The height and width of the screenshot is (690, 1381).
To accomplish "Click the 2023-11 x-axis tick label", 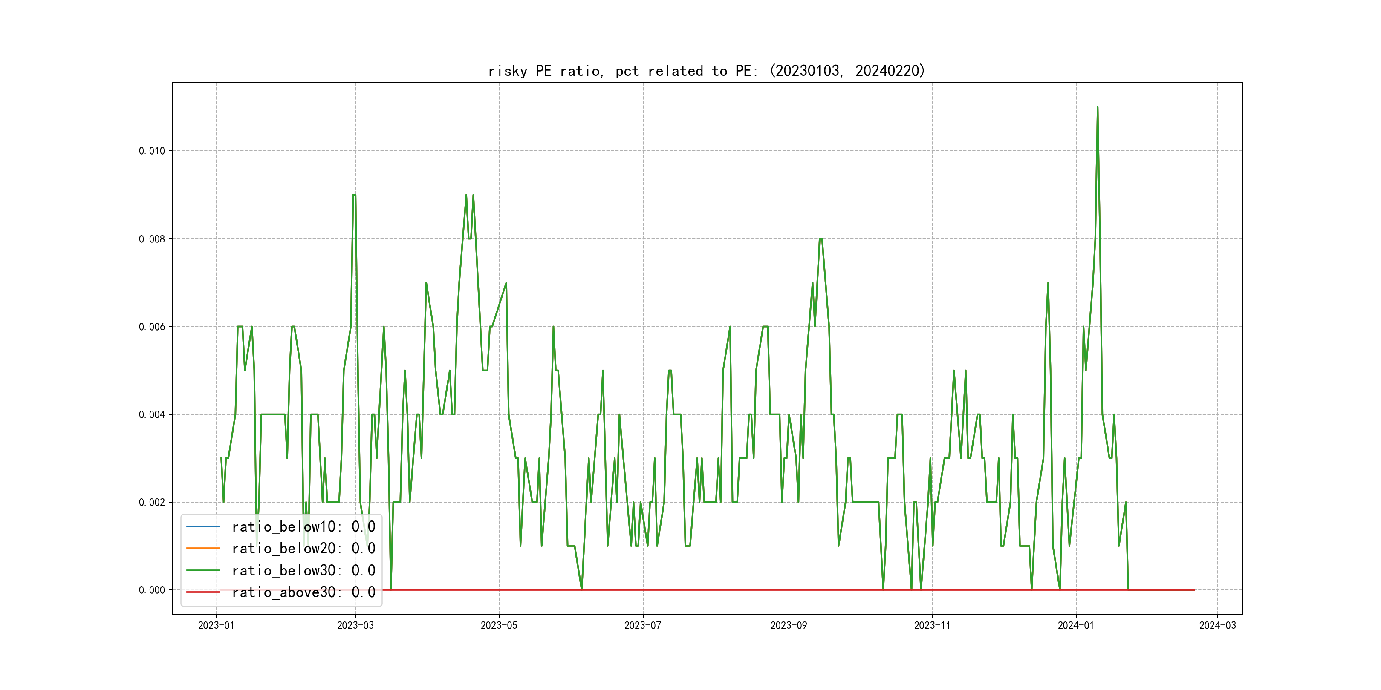I will (932, 625).
